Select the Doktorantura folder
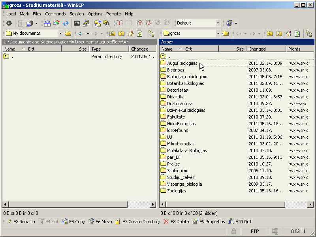Viewport: 316px width, 237px height. pyautogui.click(x=180, y=103)
